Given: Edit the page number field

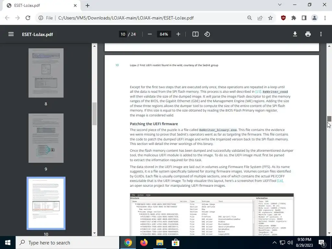Looking at the screenshot, I should pos(123,34).
